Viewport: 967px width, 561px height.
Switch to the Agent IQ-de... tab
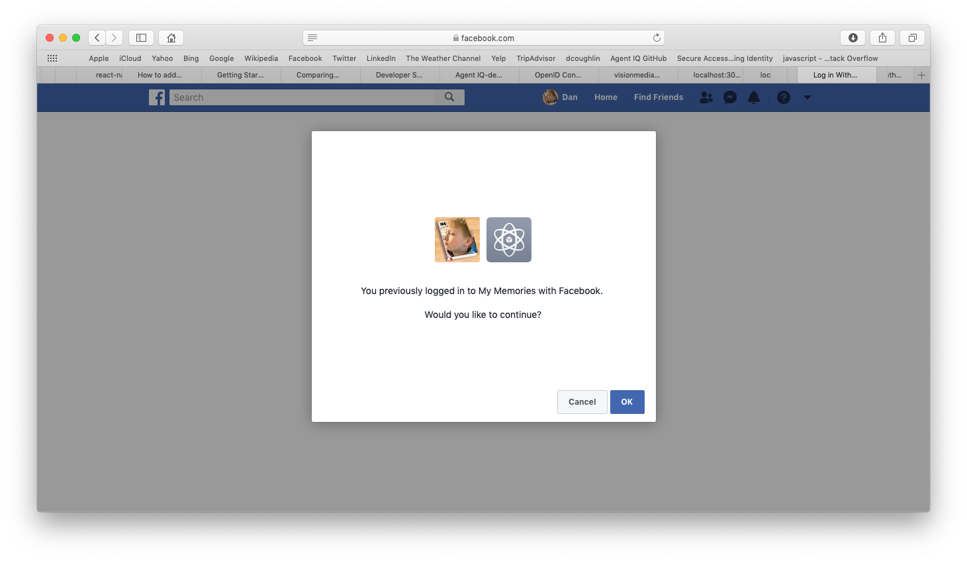pos(479,75)
